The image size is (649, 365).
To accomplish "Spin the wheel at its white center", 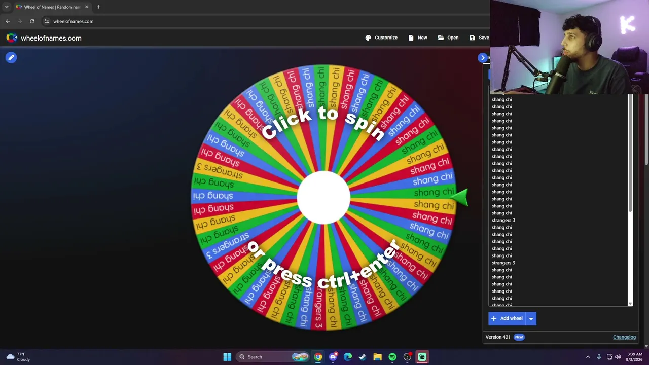I will [323, 197].
